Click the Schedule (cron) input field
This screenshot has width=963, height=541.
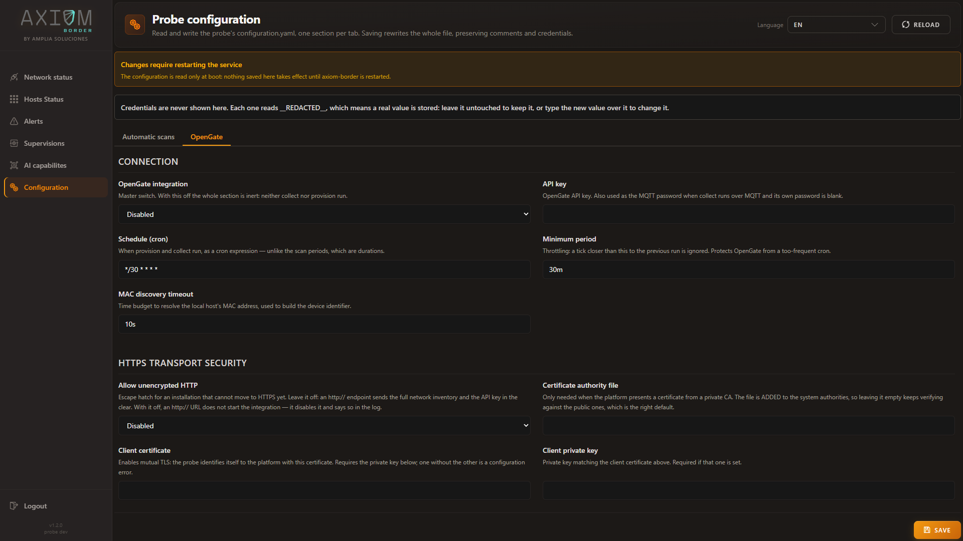[324, 269]
